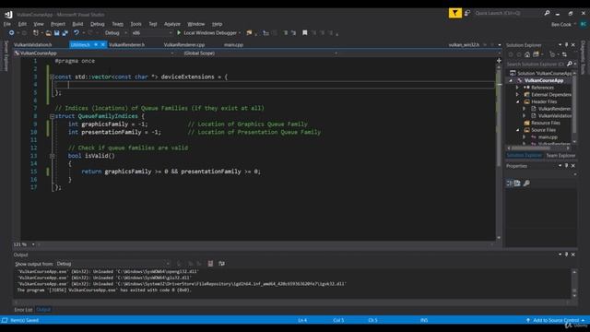Pin the Output panel
This screenshot has height=332, width=590.
coord(566,255)
